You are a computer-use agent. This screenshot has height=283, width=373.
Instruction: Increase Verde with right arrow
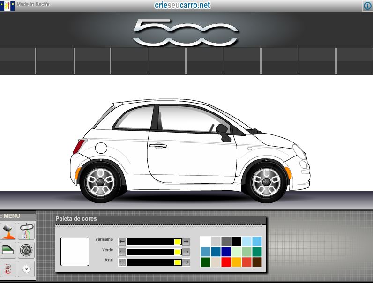tap(186, 252)
